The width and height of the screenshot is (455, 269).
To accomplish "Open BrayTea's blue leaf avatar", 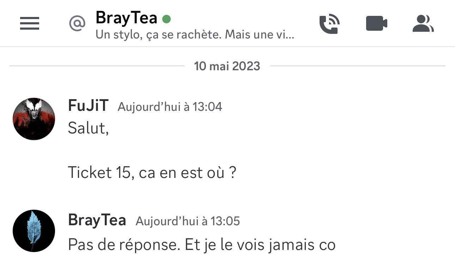I will coord(34,231).
